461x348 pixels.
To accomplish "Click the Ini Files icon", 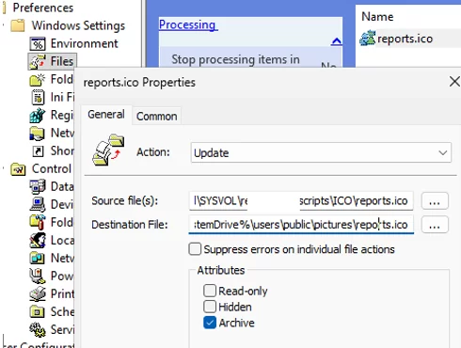I will 38,97.
